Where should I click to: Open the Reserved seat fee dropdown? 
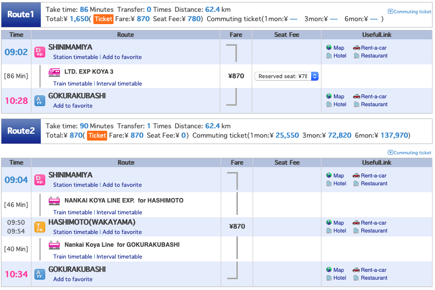(x=286, y=76)
